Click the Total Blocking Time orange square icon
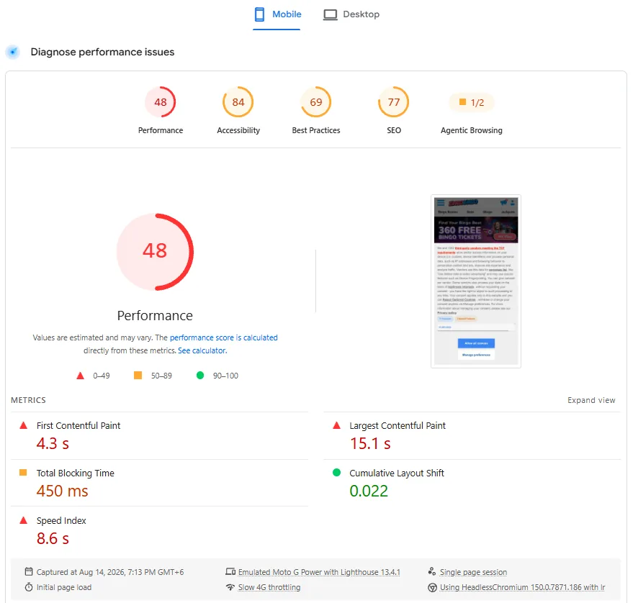Screen dimensions: 633x603 (x=23, y=472)
